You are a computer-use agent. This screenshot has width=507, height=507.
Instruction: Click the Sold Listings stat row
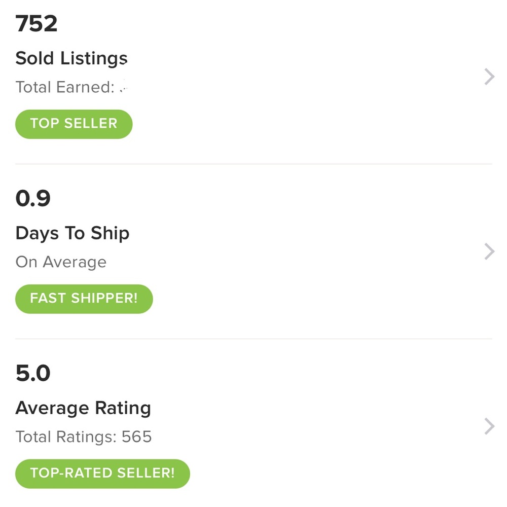(253, 76)
